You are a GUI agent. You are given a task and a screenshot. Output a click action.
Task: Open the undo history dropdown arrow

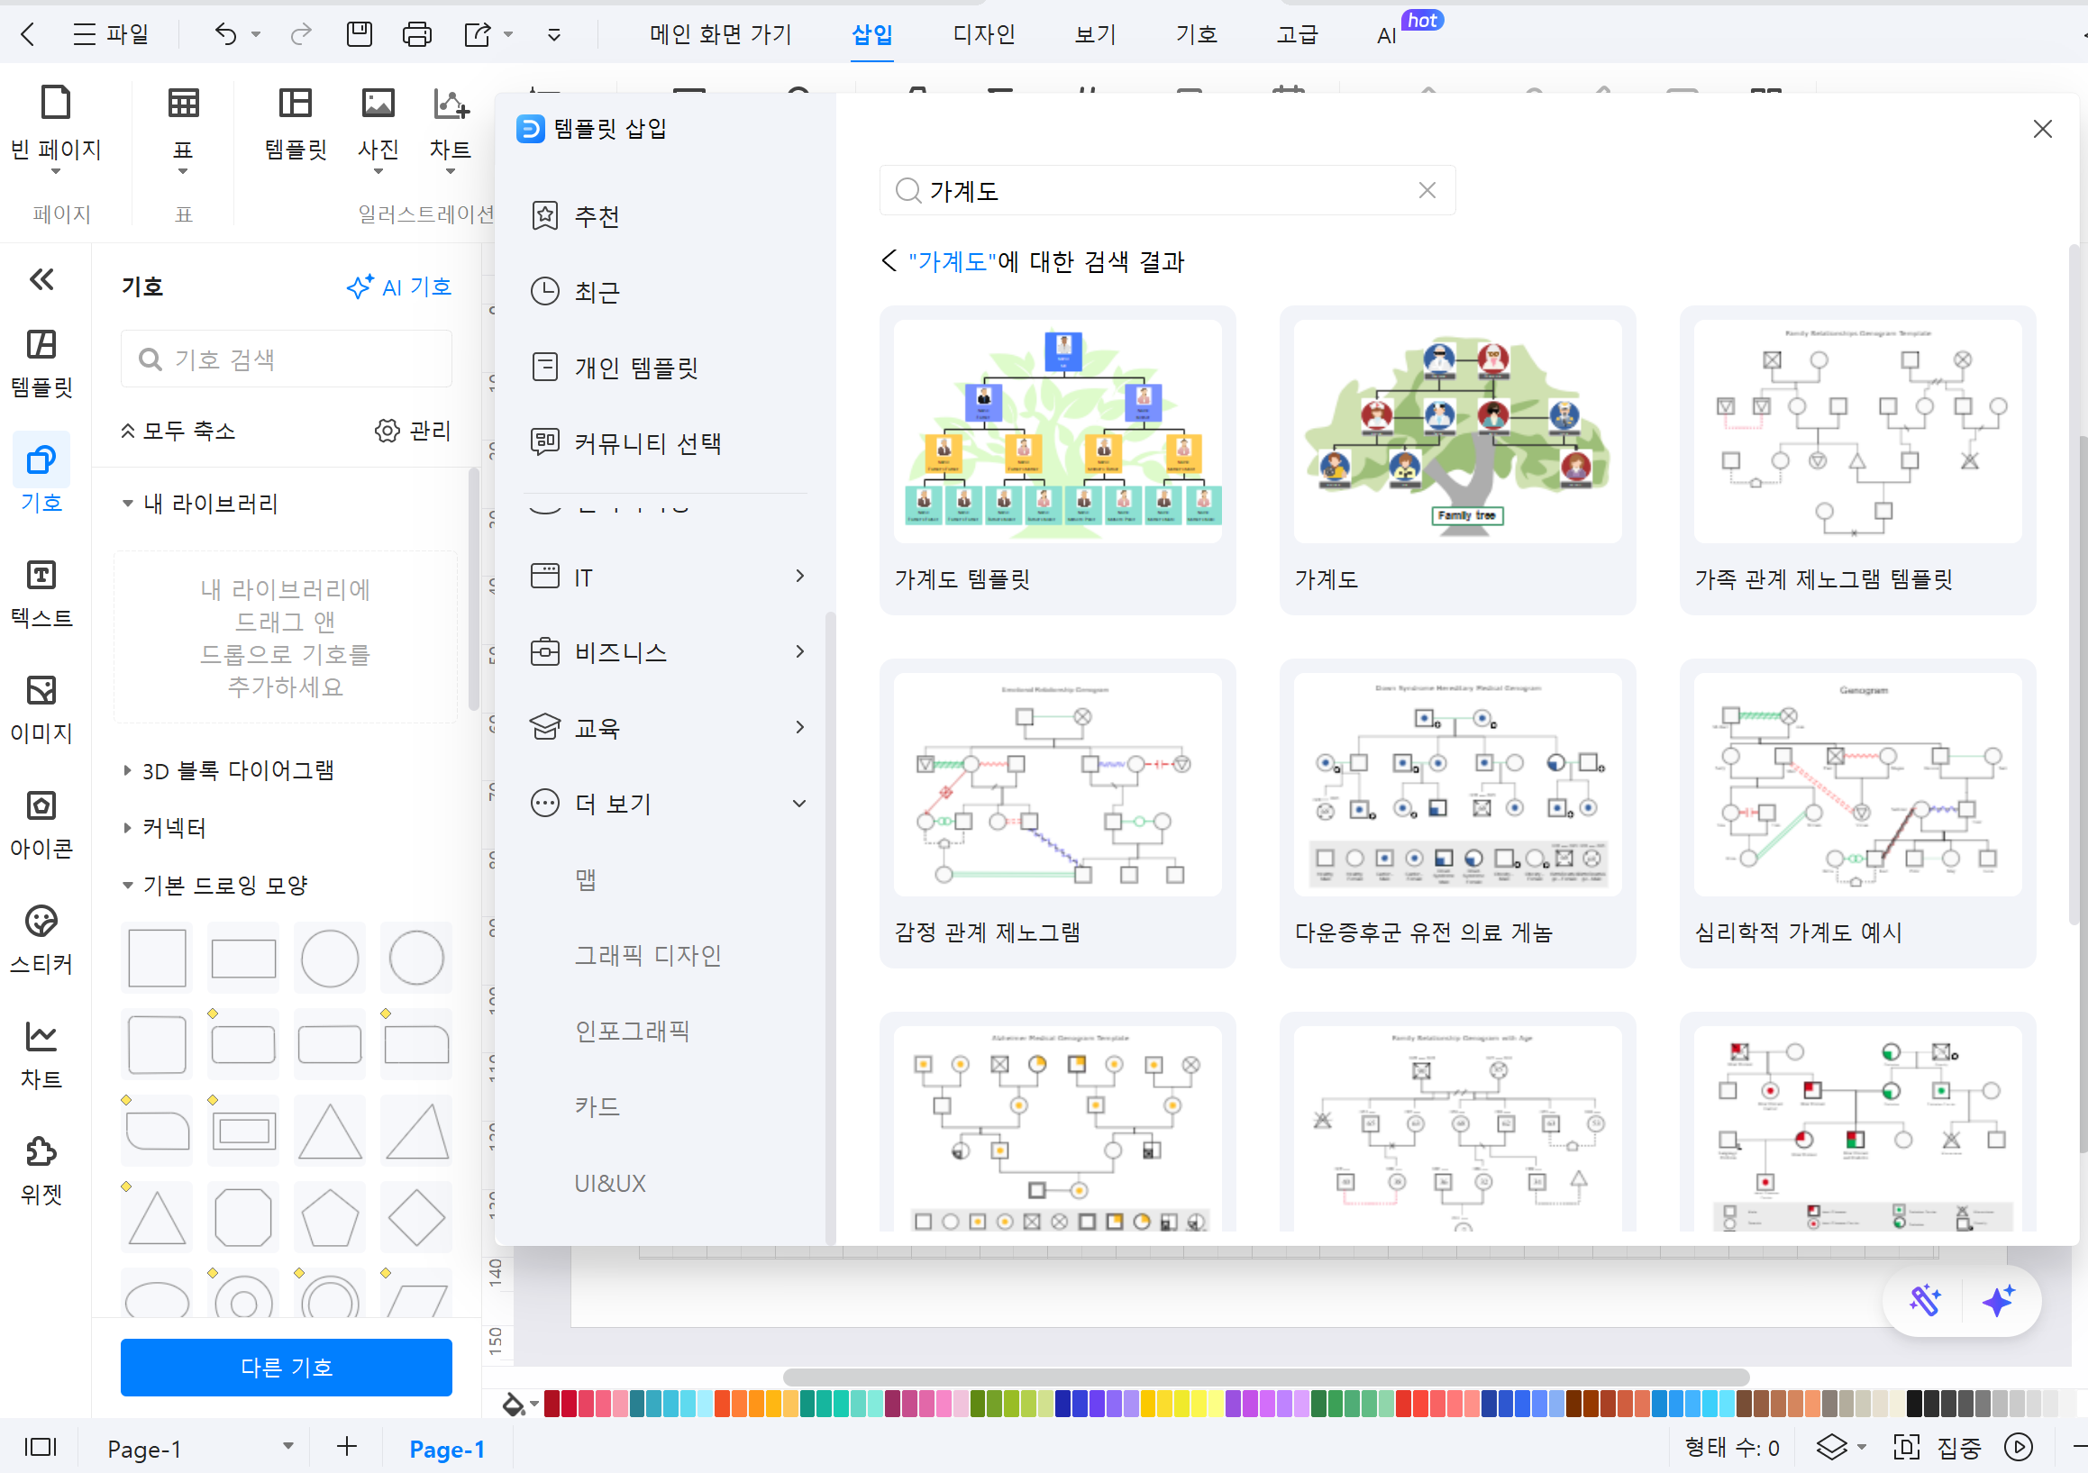[256, 34]
